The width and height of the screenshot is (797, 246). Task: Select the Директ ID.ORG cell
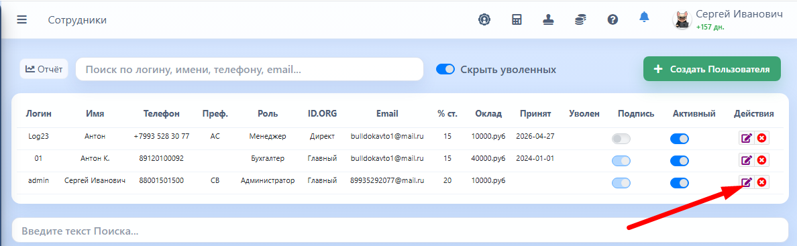tap(322, 136)
